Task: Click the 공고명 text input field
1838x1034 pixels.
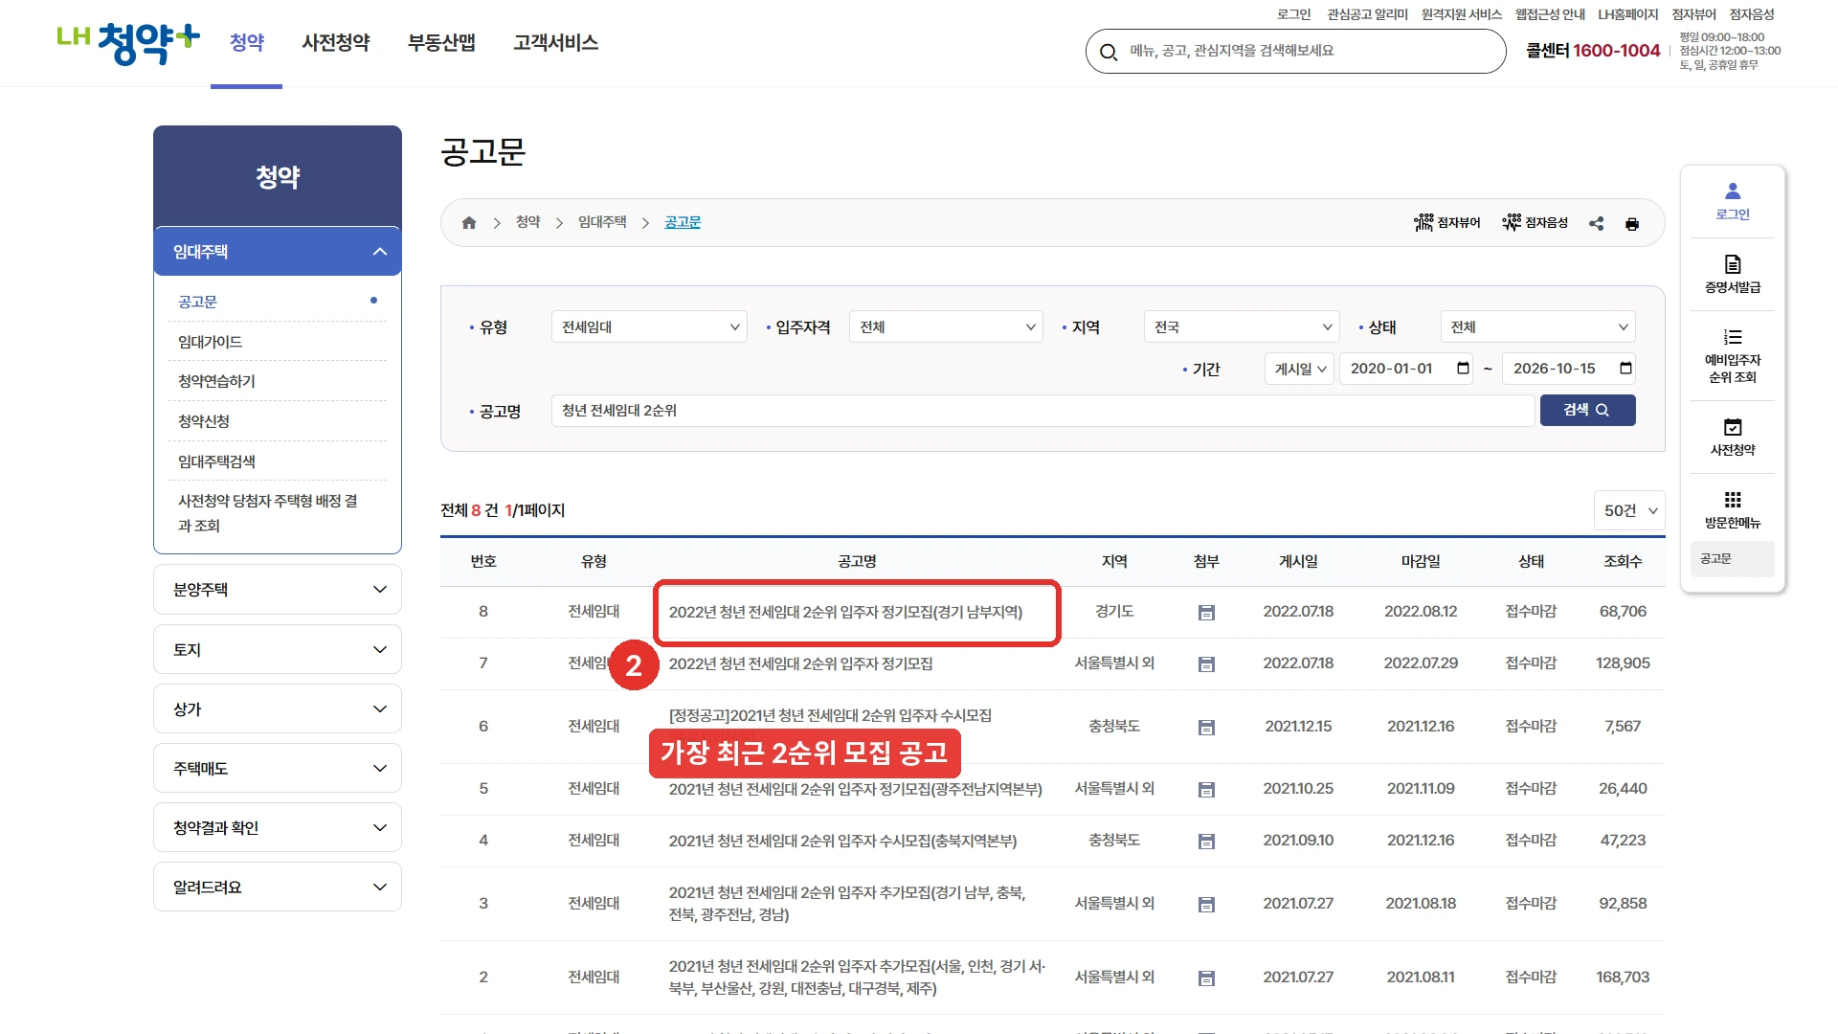Action: (x=1042, y=411)
